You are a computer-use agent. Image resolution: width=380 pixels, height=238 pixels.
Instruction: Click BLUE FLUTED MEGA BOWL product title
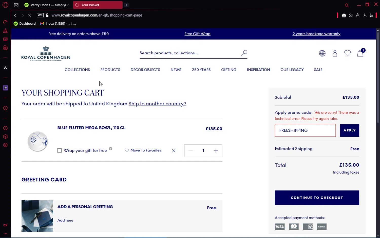pos(91,128)
